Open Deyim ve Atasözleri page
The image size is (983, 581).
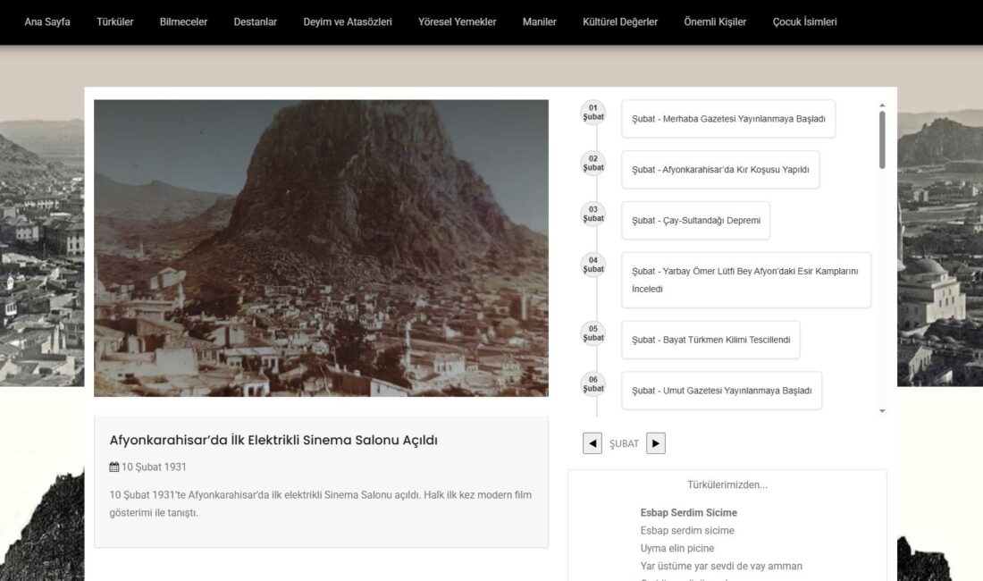click(348, 22)
